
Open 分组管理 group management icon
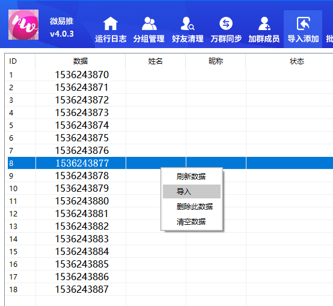[149, 23]
